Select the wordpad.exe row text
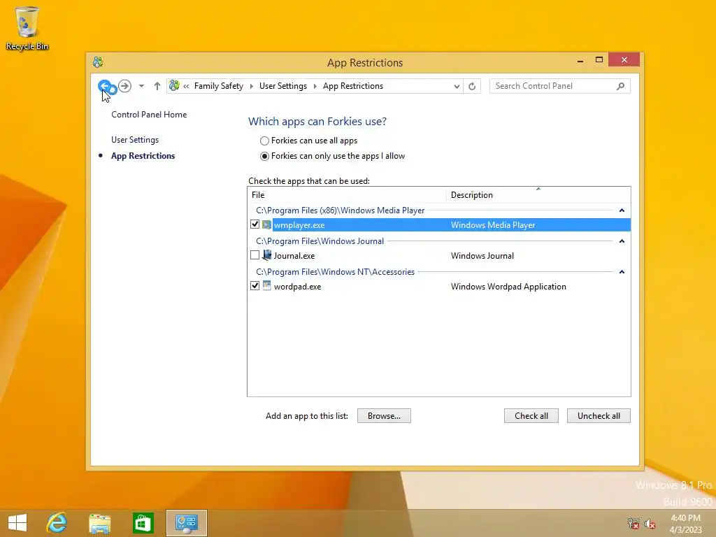 click(297, 286)
